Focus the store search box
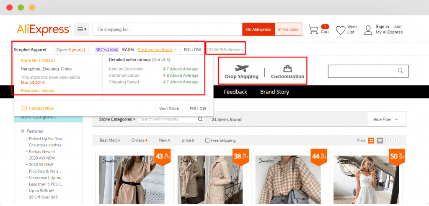The image size is (429, 206). (x=368, y=71)
